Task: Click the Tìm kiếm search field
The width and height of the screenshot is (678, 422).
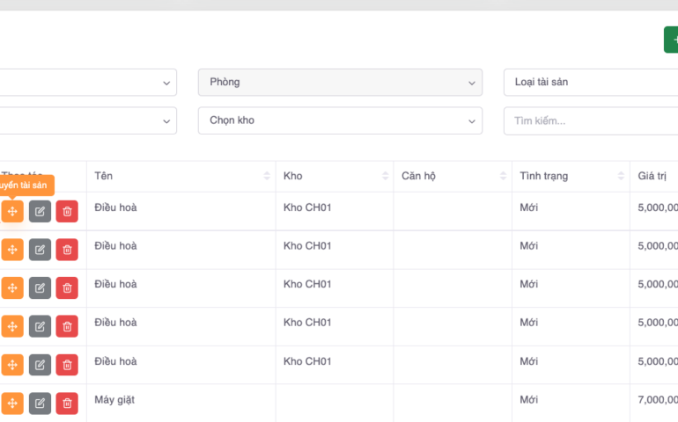Action: (590, 120)
